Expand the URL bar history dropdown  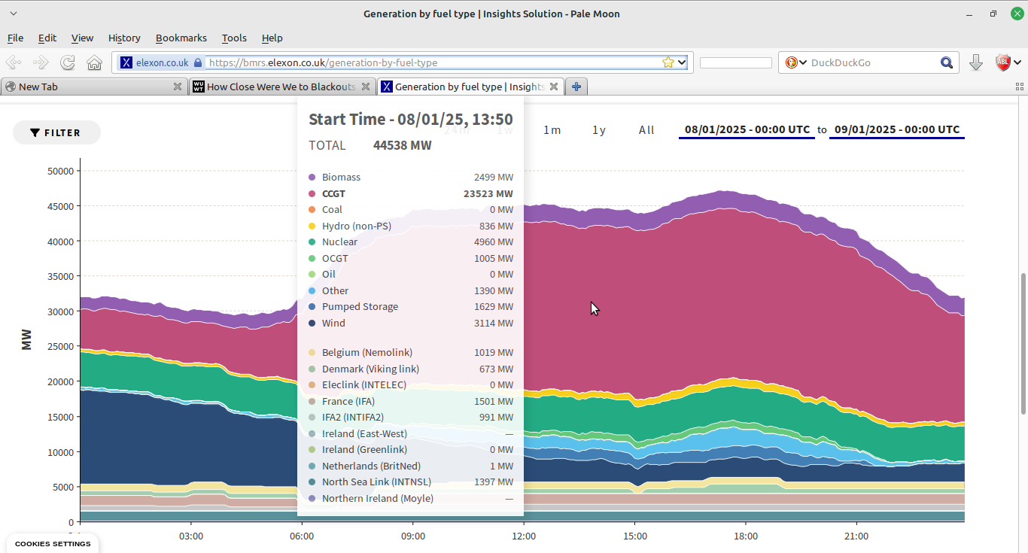682,63
